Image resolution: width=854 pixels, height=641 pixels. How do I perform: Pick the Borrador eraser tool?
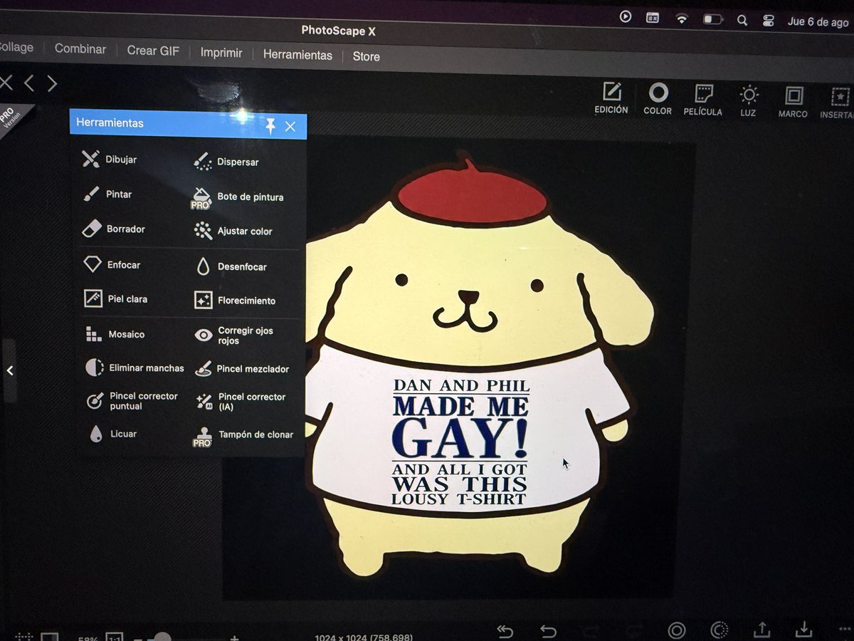114,229
